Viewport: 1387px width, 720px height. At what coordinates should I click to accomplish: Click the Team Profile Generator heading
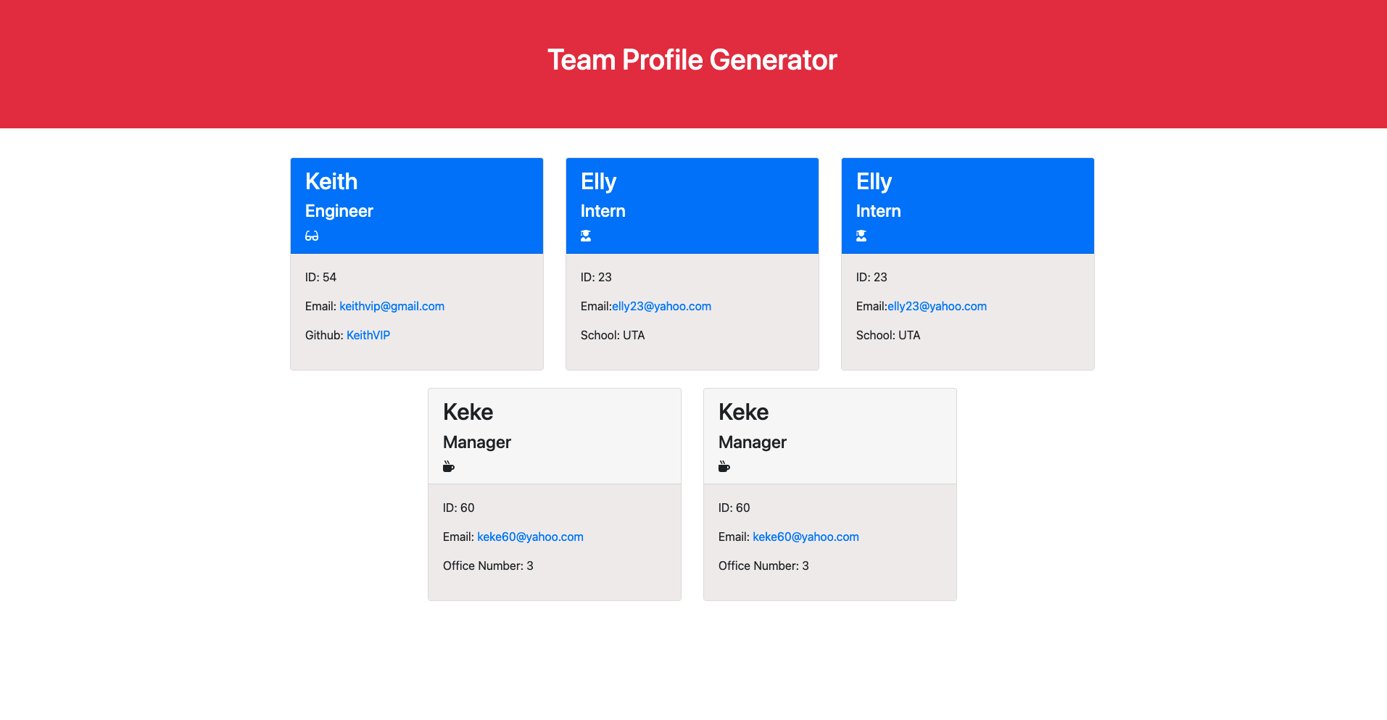[x=692, y=59]
